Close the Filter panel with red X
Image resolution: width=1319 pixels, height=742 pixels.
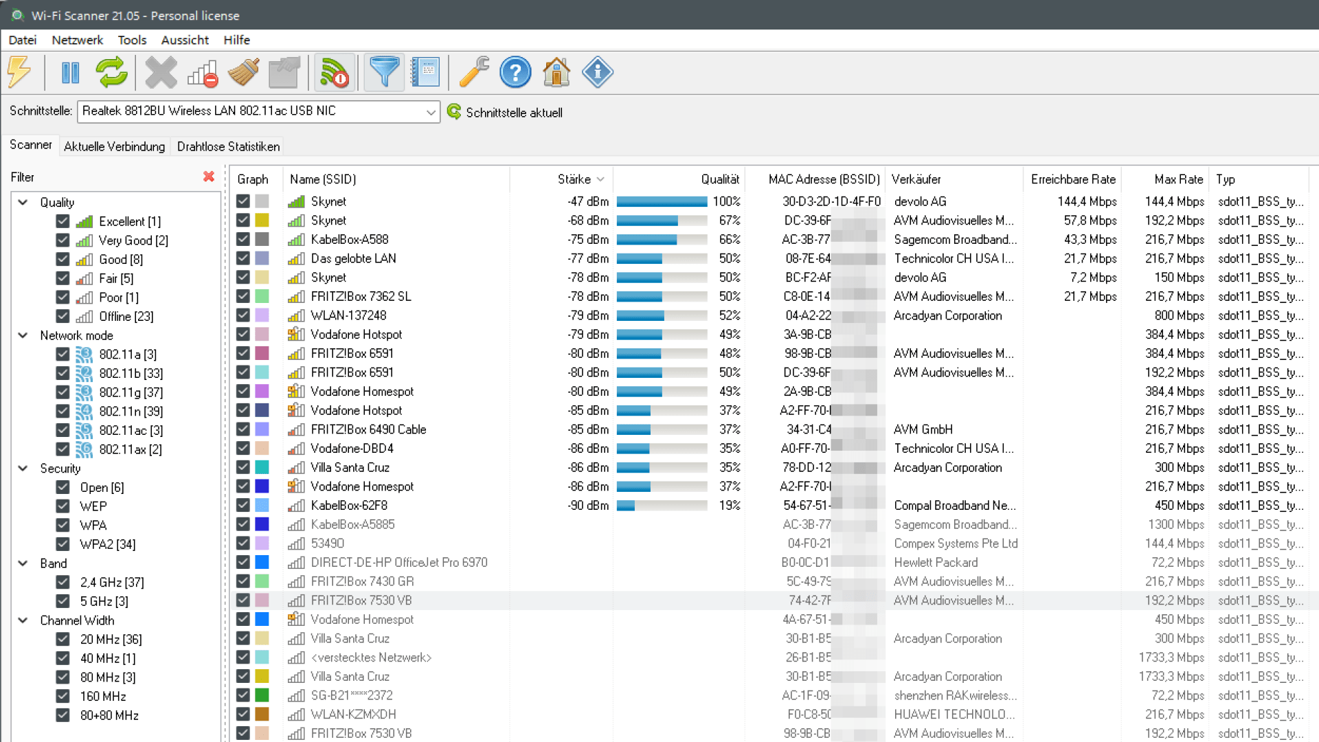pos(209,177)
